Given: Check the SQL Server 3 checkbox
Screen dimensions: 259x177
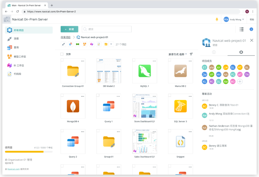Looking at the screenshot, I should (x=170, y=95).
